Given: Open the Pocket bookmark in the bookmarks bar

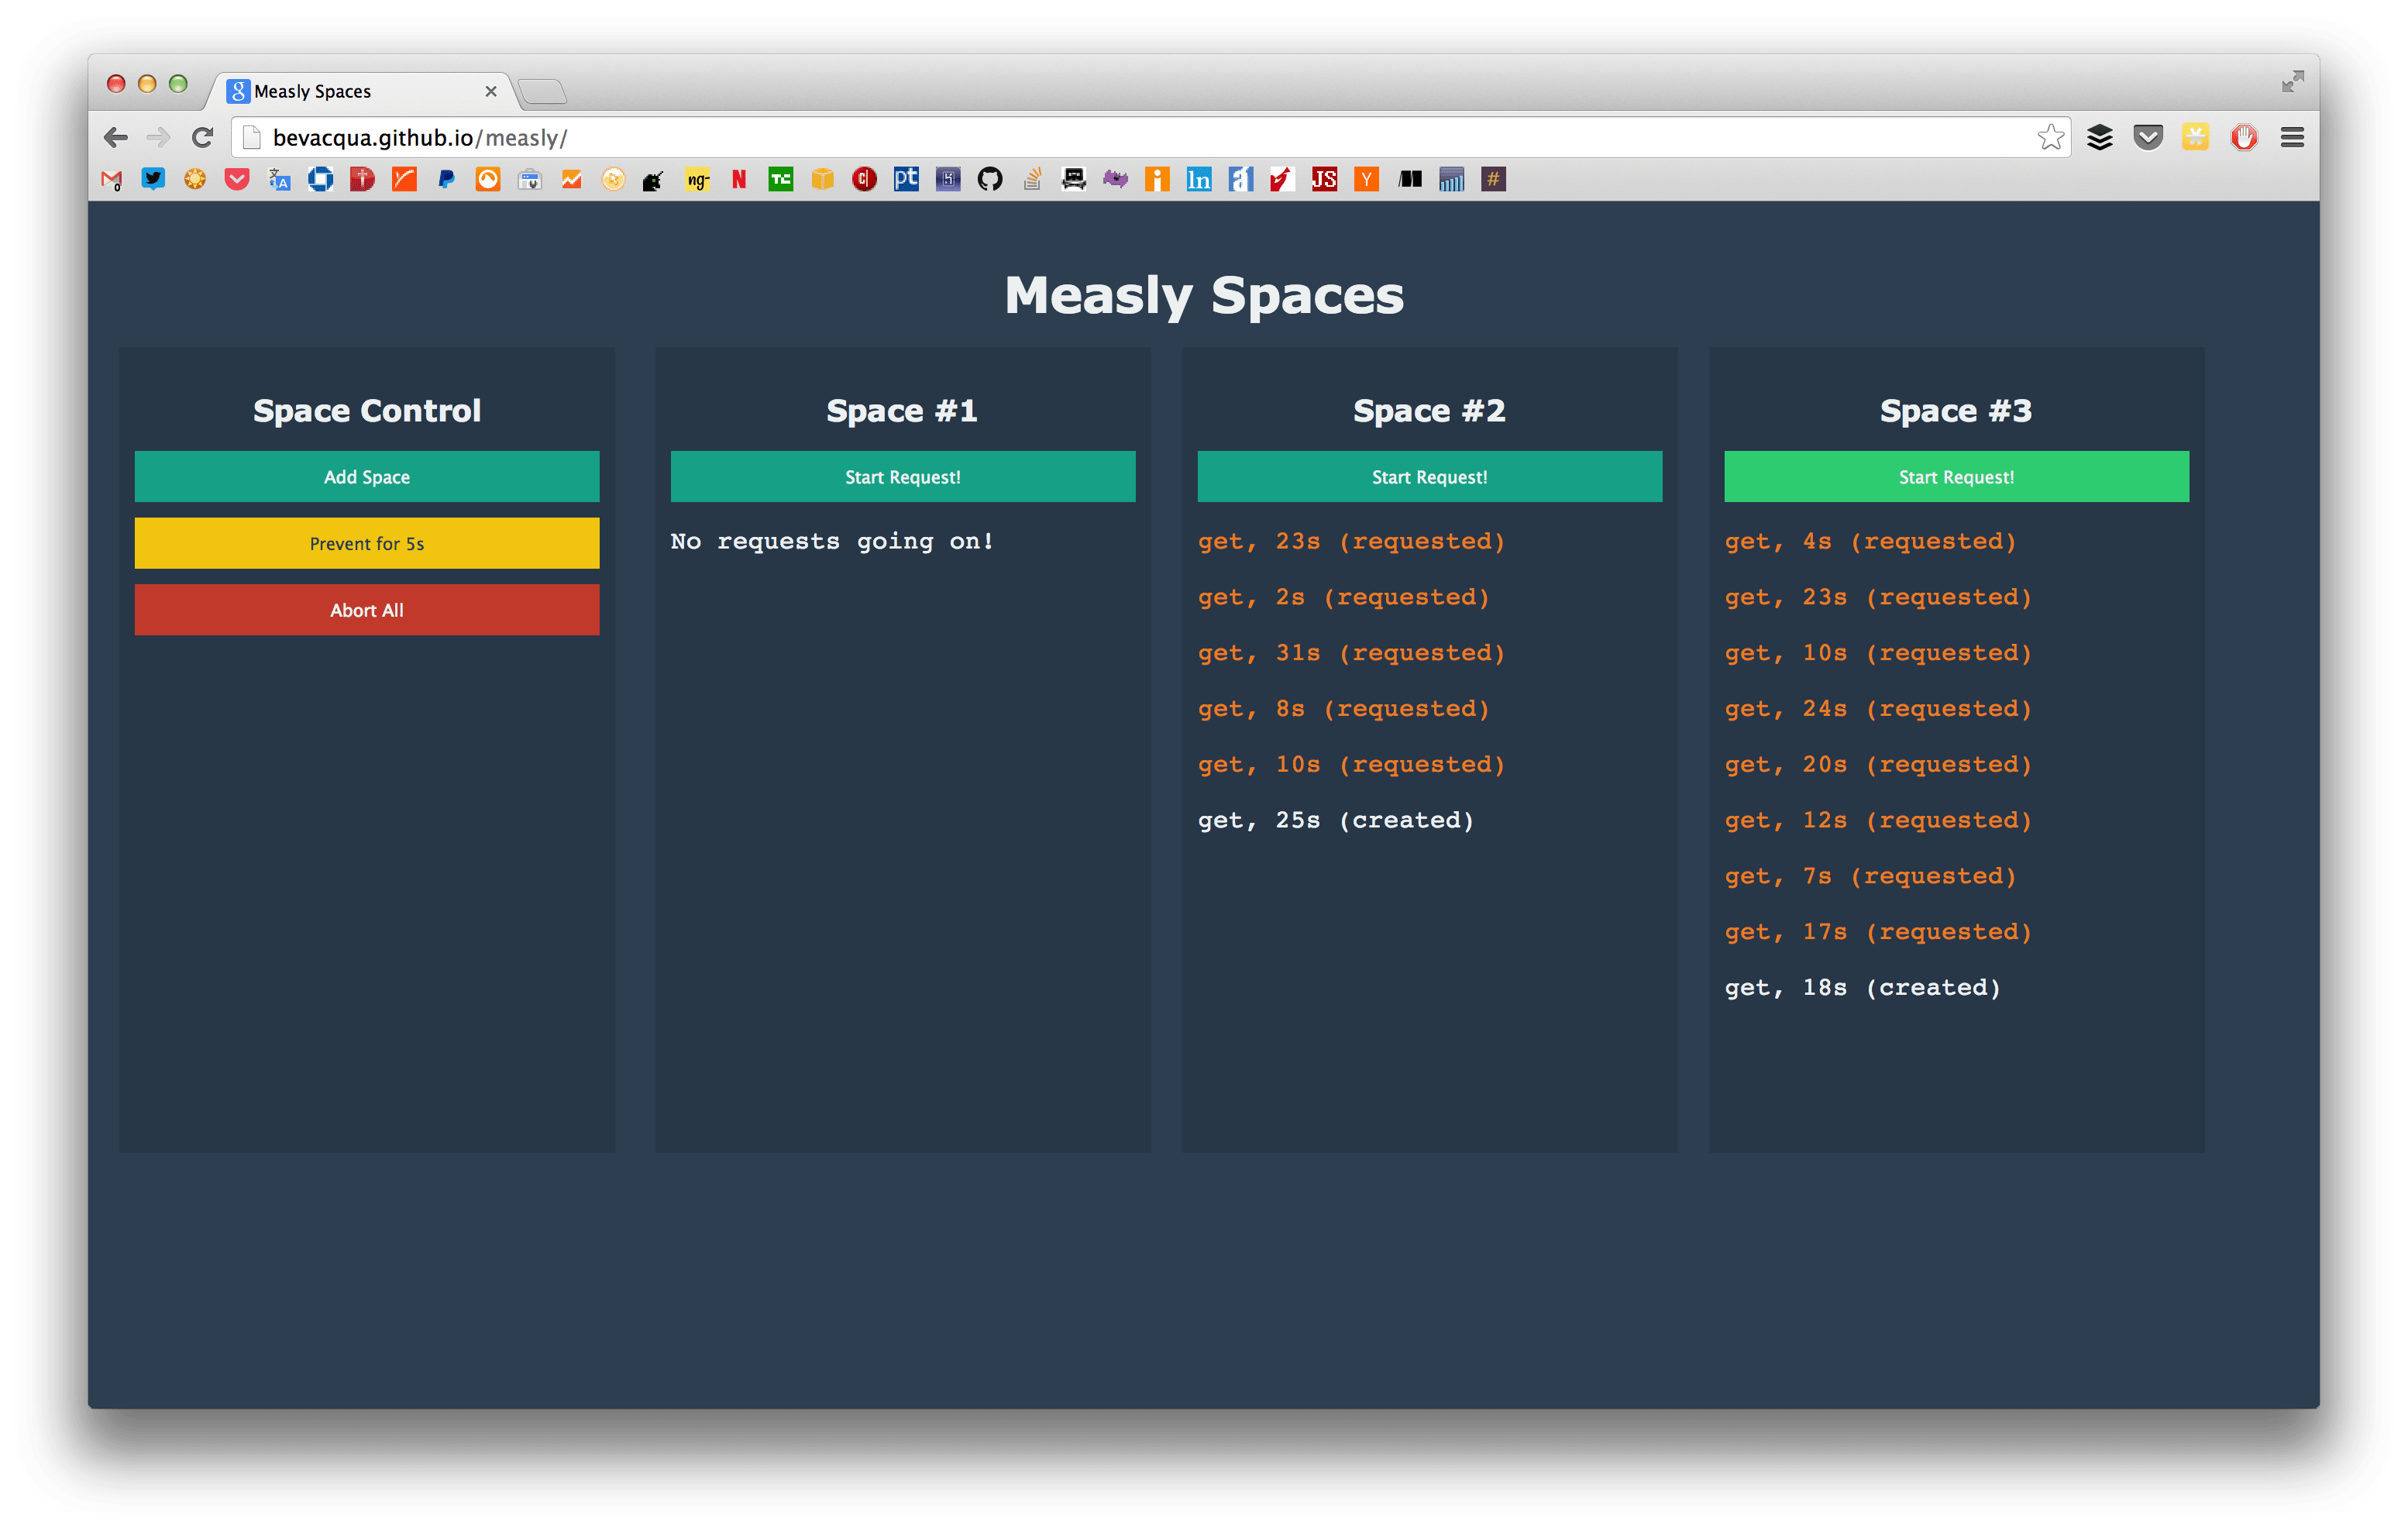Looking at the screenshot, I should pos(237,180).
